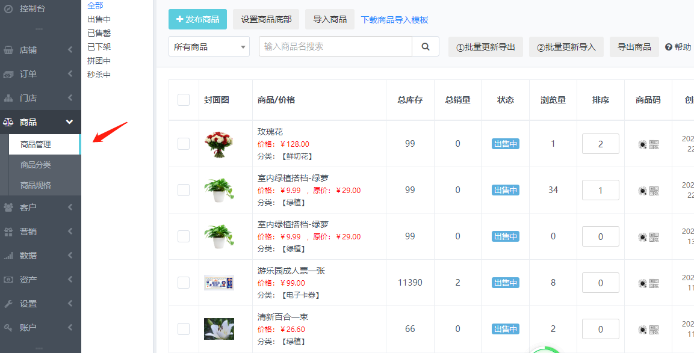The width and height of the screenshot is (694, 353).
Task: Filter by 秒杀中 products
Action: click(99, 75)
